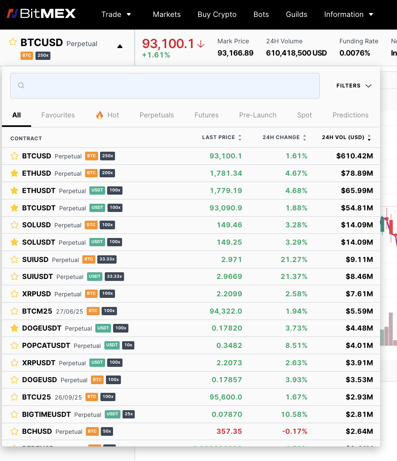The width and height of the screenshot is (397, 461).
Task: Switch to the Predictions tab
Action: [x=351, y=115]
